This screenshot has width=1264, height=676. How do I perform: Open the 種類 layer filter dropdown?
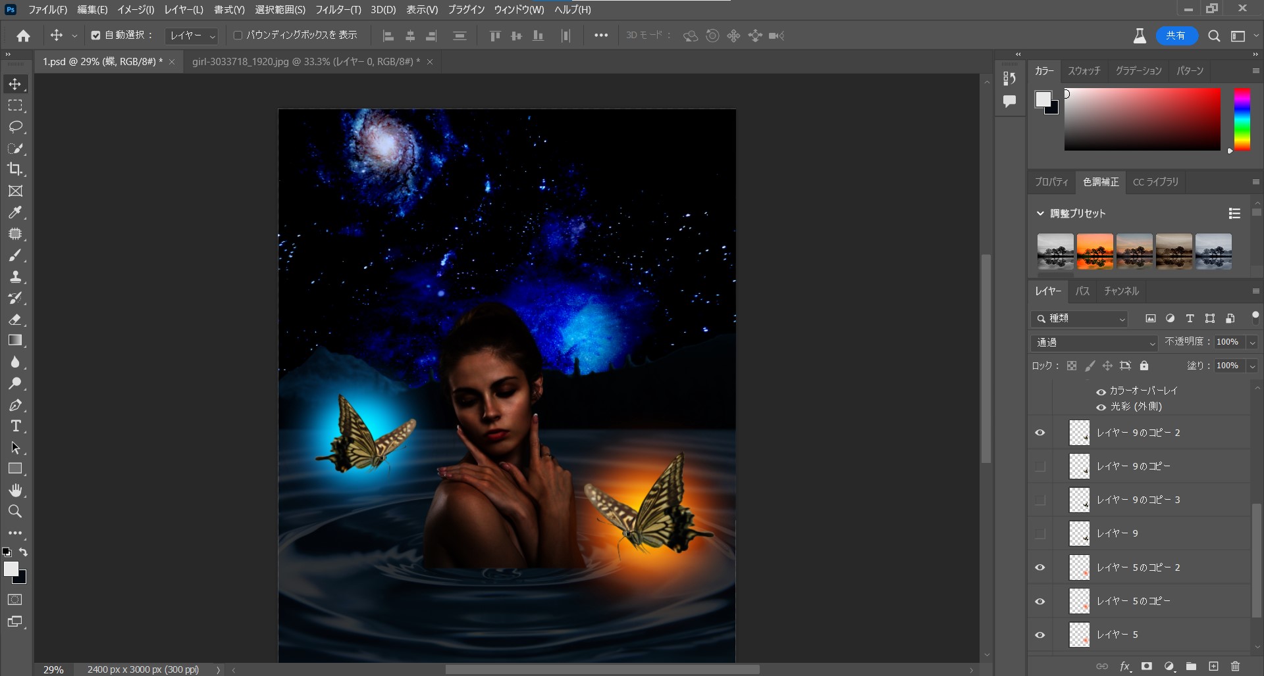1080,319
